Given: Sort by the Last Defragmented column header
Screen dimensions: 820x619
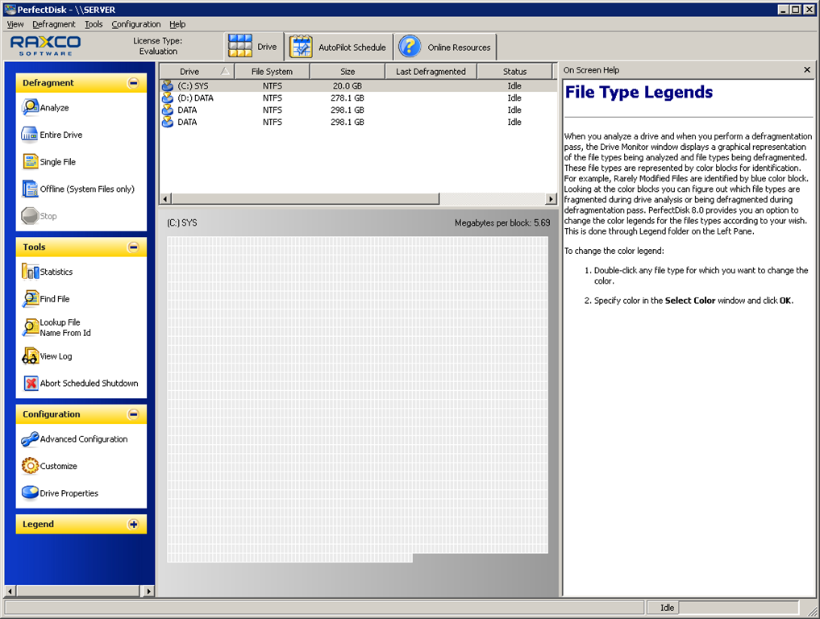Looking at the screenshot, I should point(431,72).
